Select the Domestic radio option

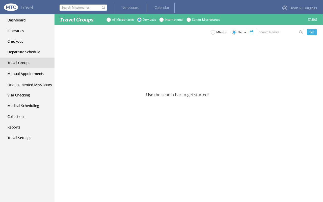click(x=139, y=20)
